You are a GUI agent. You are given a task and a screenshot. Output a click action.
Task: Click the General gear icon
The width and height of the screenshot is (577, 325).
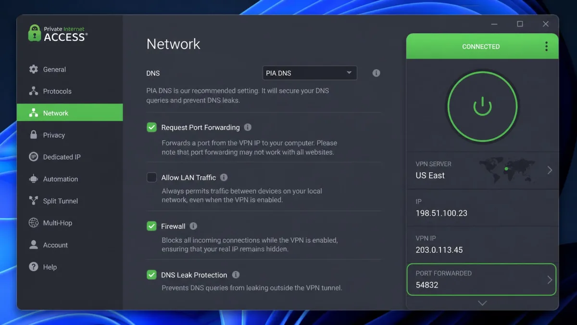tap(33, 69)
